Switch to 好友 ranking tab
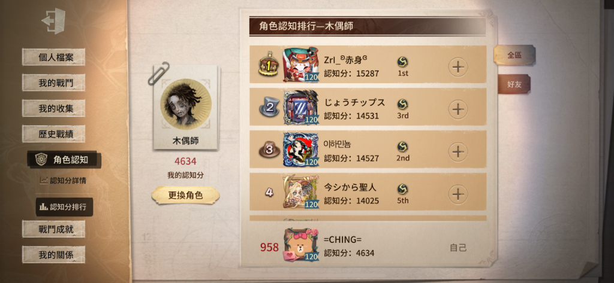The image size is (614, 283). (514, 84)
